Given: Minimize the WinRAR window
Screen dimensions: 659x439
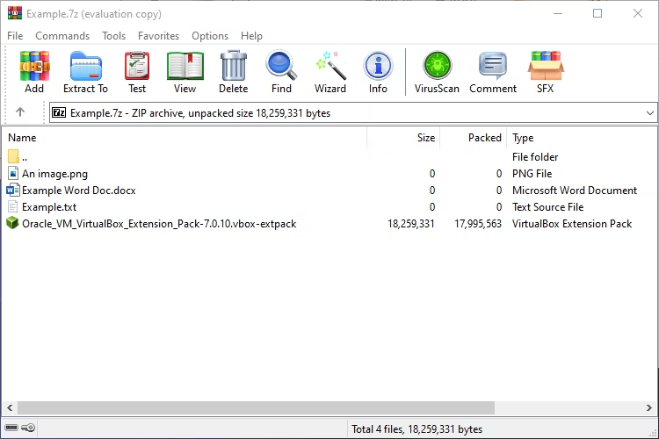Looking at the screenshot, I should tap(558, 13).
